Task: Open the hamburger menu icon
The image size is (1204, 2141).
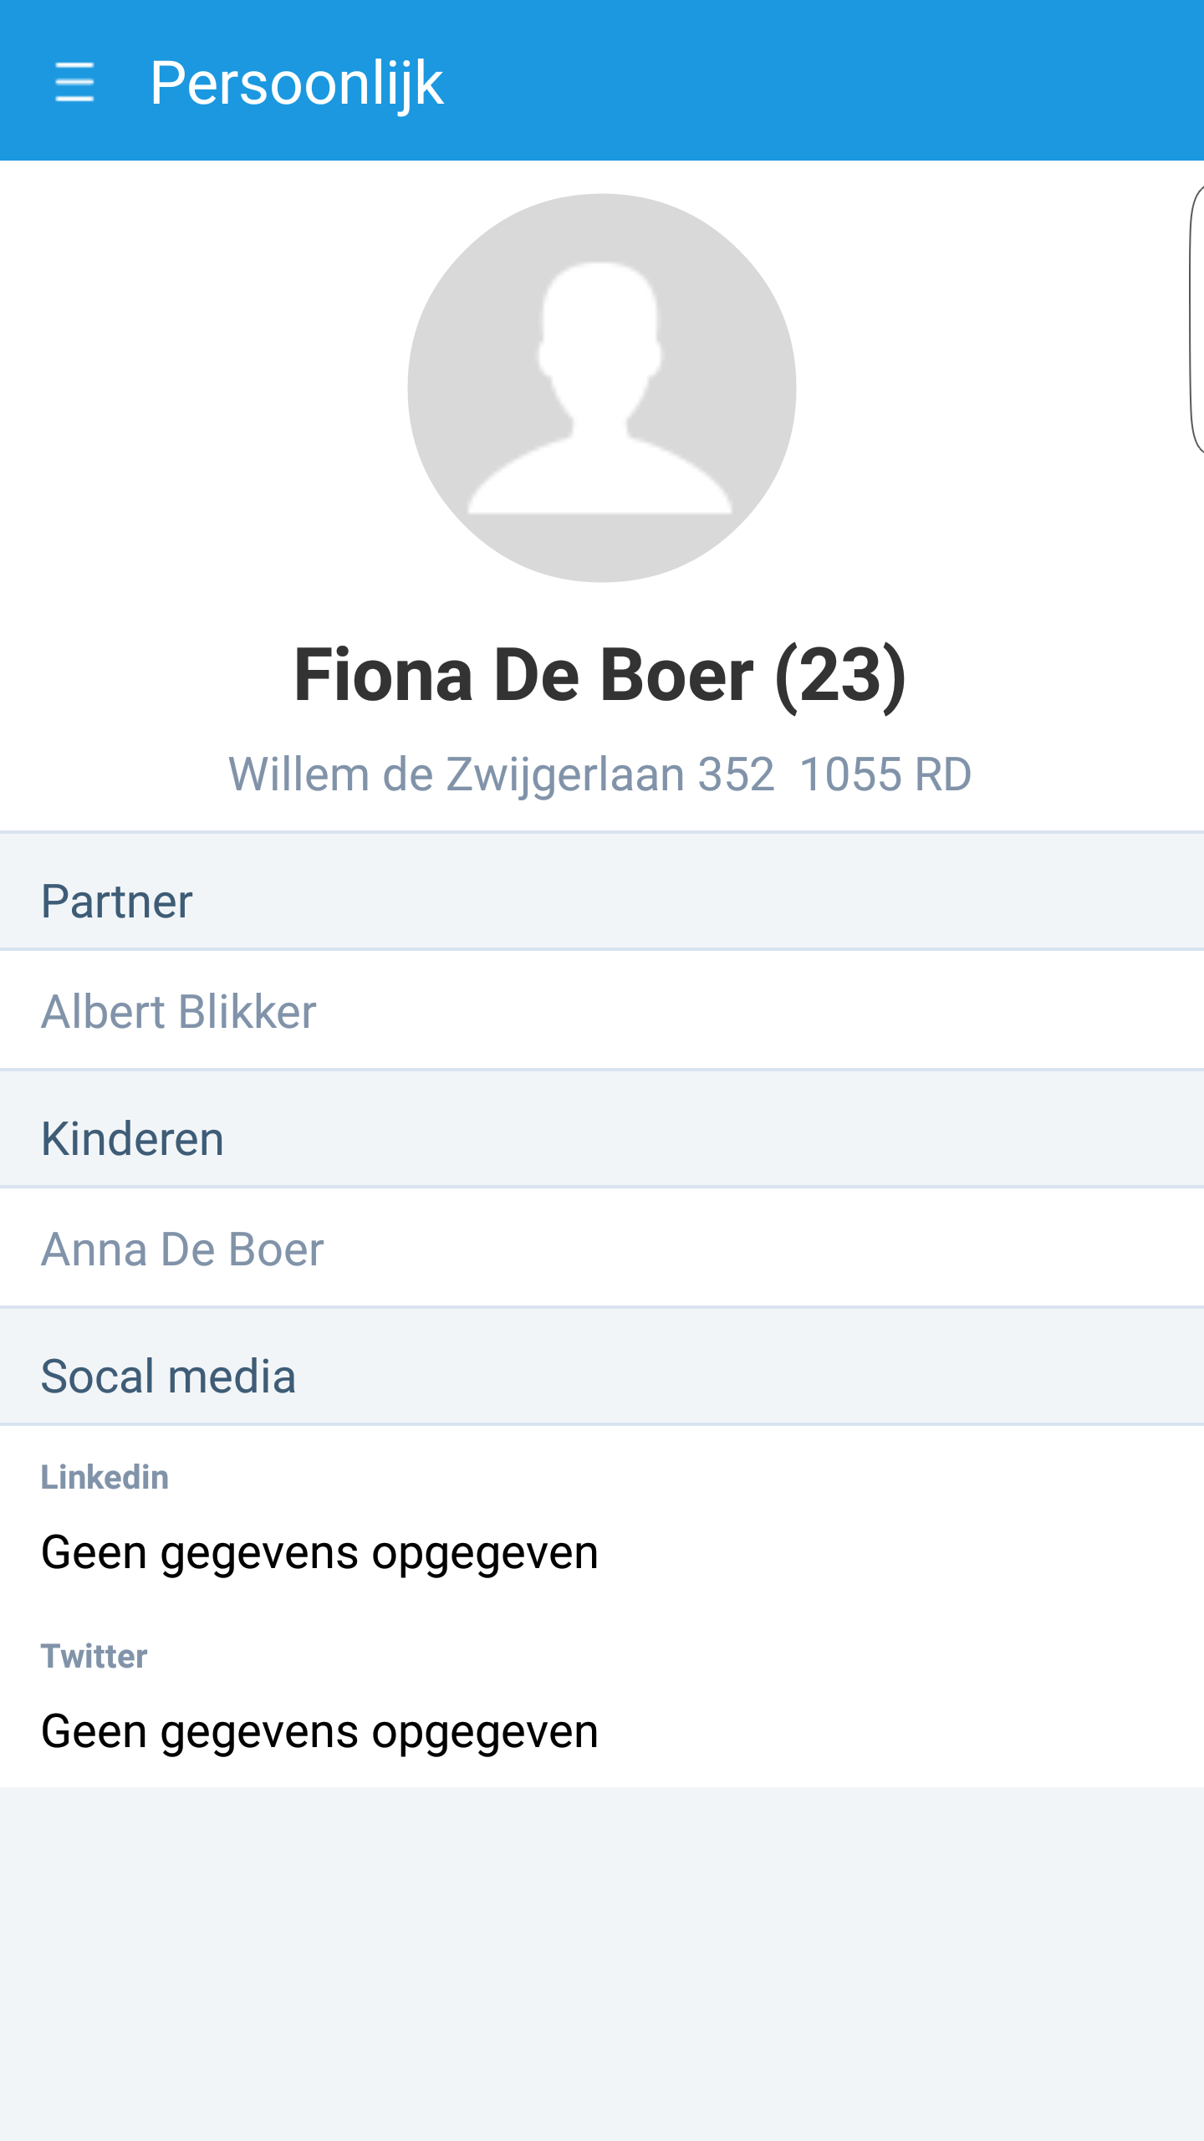Action: [74, 82]
